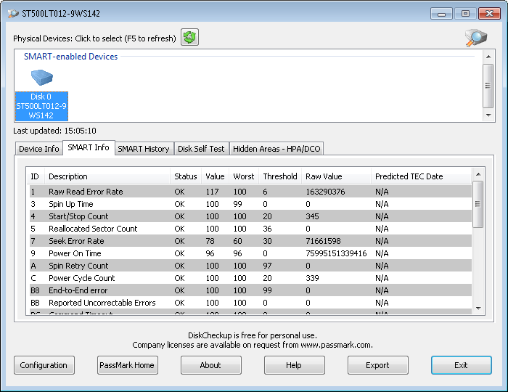Open Hidden Areas - HPA/DCO tab
This screenshot has height=392, width=508.
(x=276, y=149)
